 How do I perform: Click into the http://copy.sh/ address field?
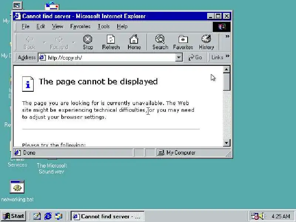111,58
